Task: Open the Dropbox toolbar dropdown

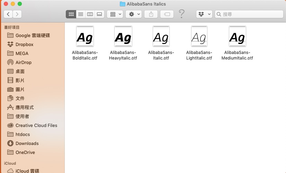Action: (x=204, y=14)
